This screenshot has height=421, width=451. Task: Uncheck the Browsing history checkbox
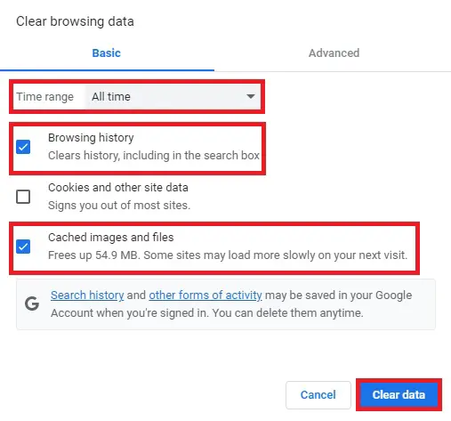(23, 147)
